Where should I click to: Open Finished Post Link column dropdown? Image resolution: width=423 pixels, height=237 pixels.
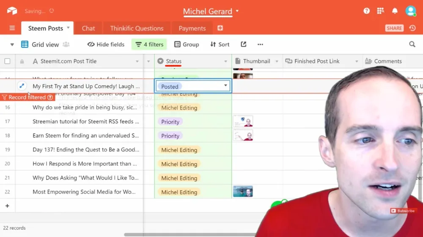tap(356, 62)
